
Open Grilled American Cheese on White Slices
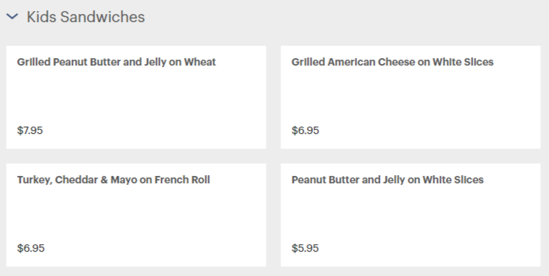tap(392, 62)
